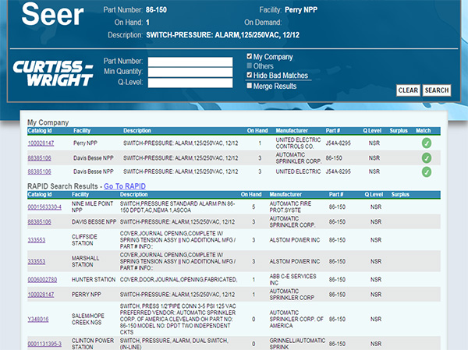
Task: Click the ABB C-E SERVICES INC manufacturer cell
Action: [292, 280]
